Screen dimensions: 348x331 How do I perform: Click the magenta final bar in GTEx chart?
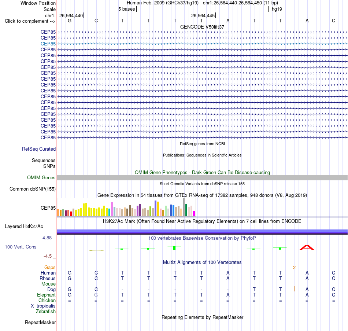(194, 214)
